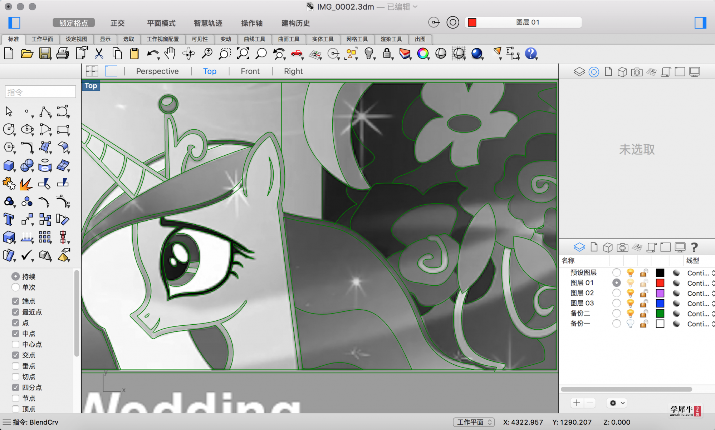Screen dimensions: 715x430
Task: Select the Pan hand tool
Action: coord(170,54)
